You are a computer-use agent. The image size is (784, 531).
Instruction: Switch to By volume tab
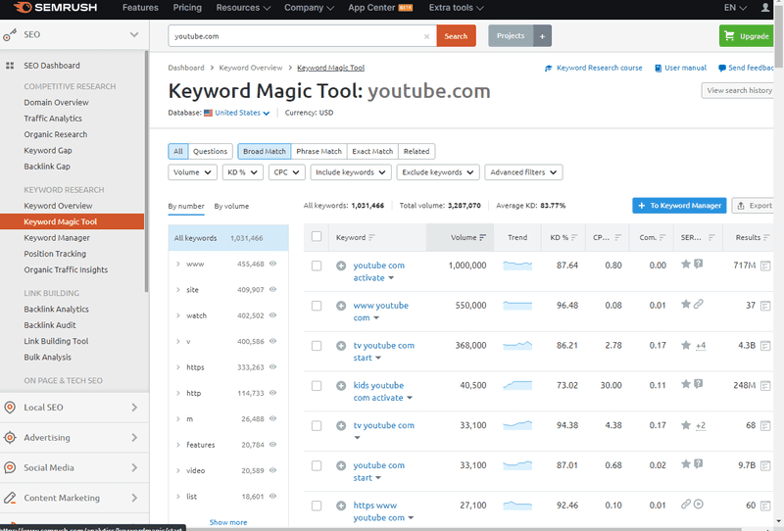tap(231, 206)
